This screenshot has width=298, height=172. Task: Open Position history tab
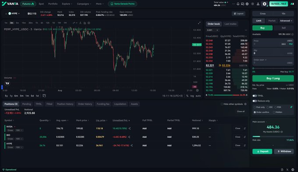point(65,104)
